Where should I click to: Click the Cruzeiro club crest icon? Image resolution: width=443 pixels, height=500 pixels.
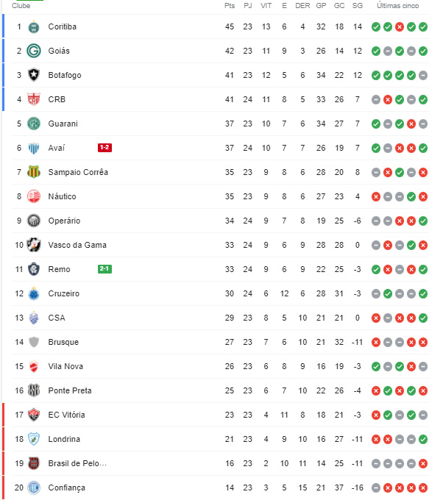[33, 293]
